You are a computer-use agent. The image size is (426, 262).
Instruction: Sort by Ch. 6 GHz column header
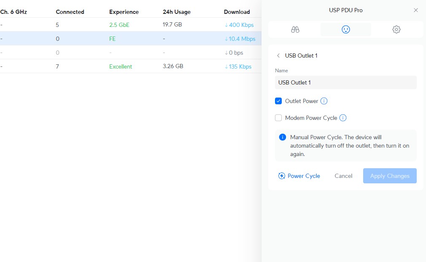13,12
